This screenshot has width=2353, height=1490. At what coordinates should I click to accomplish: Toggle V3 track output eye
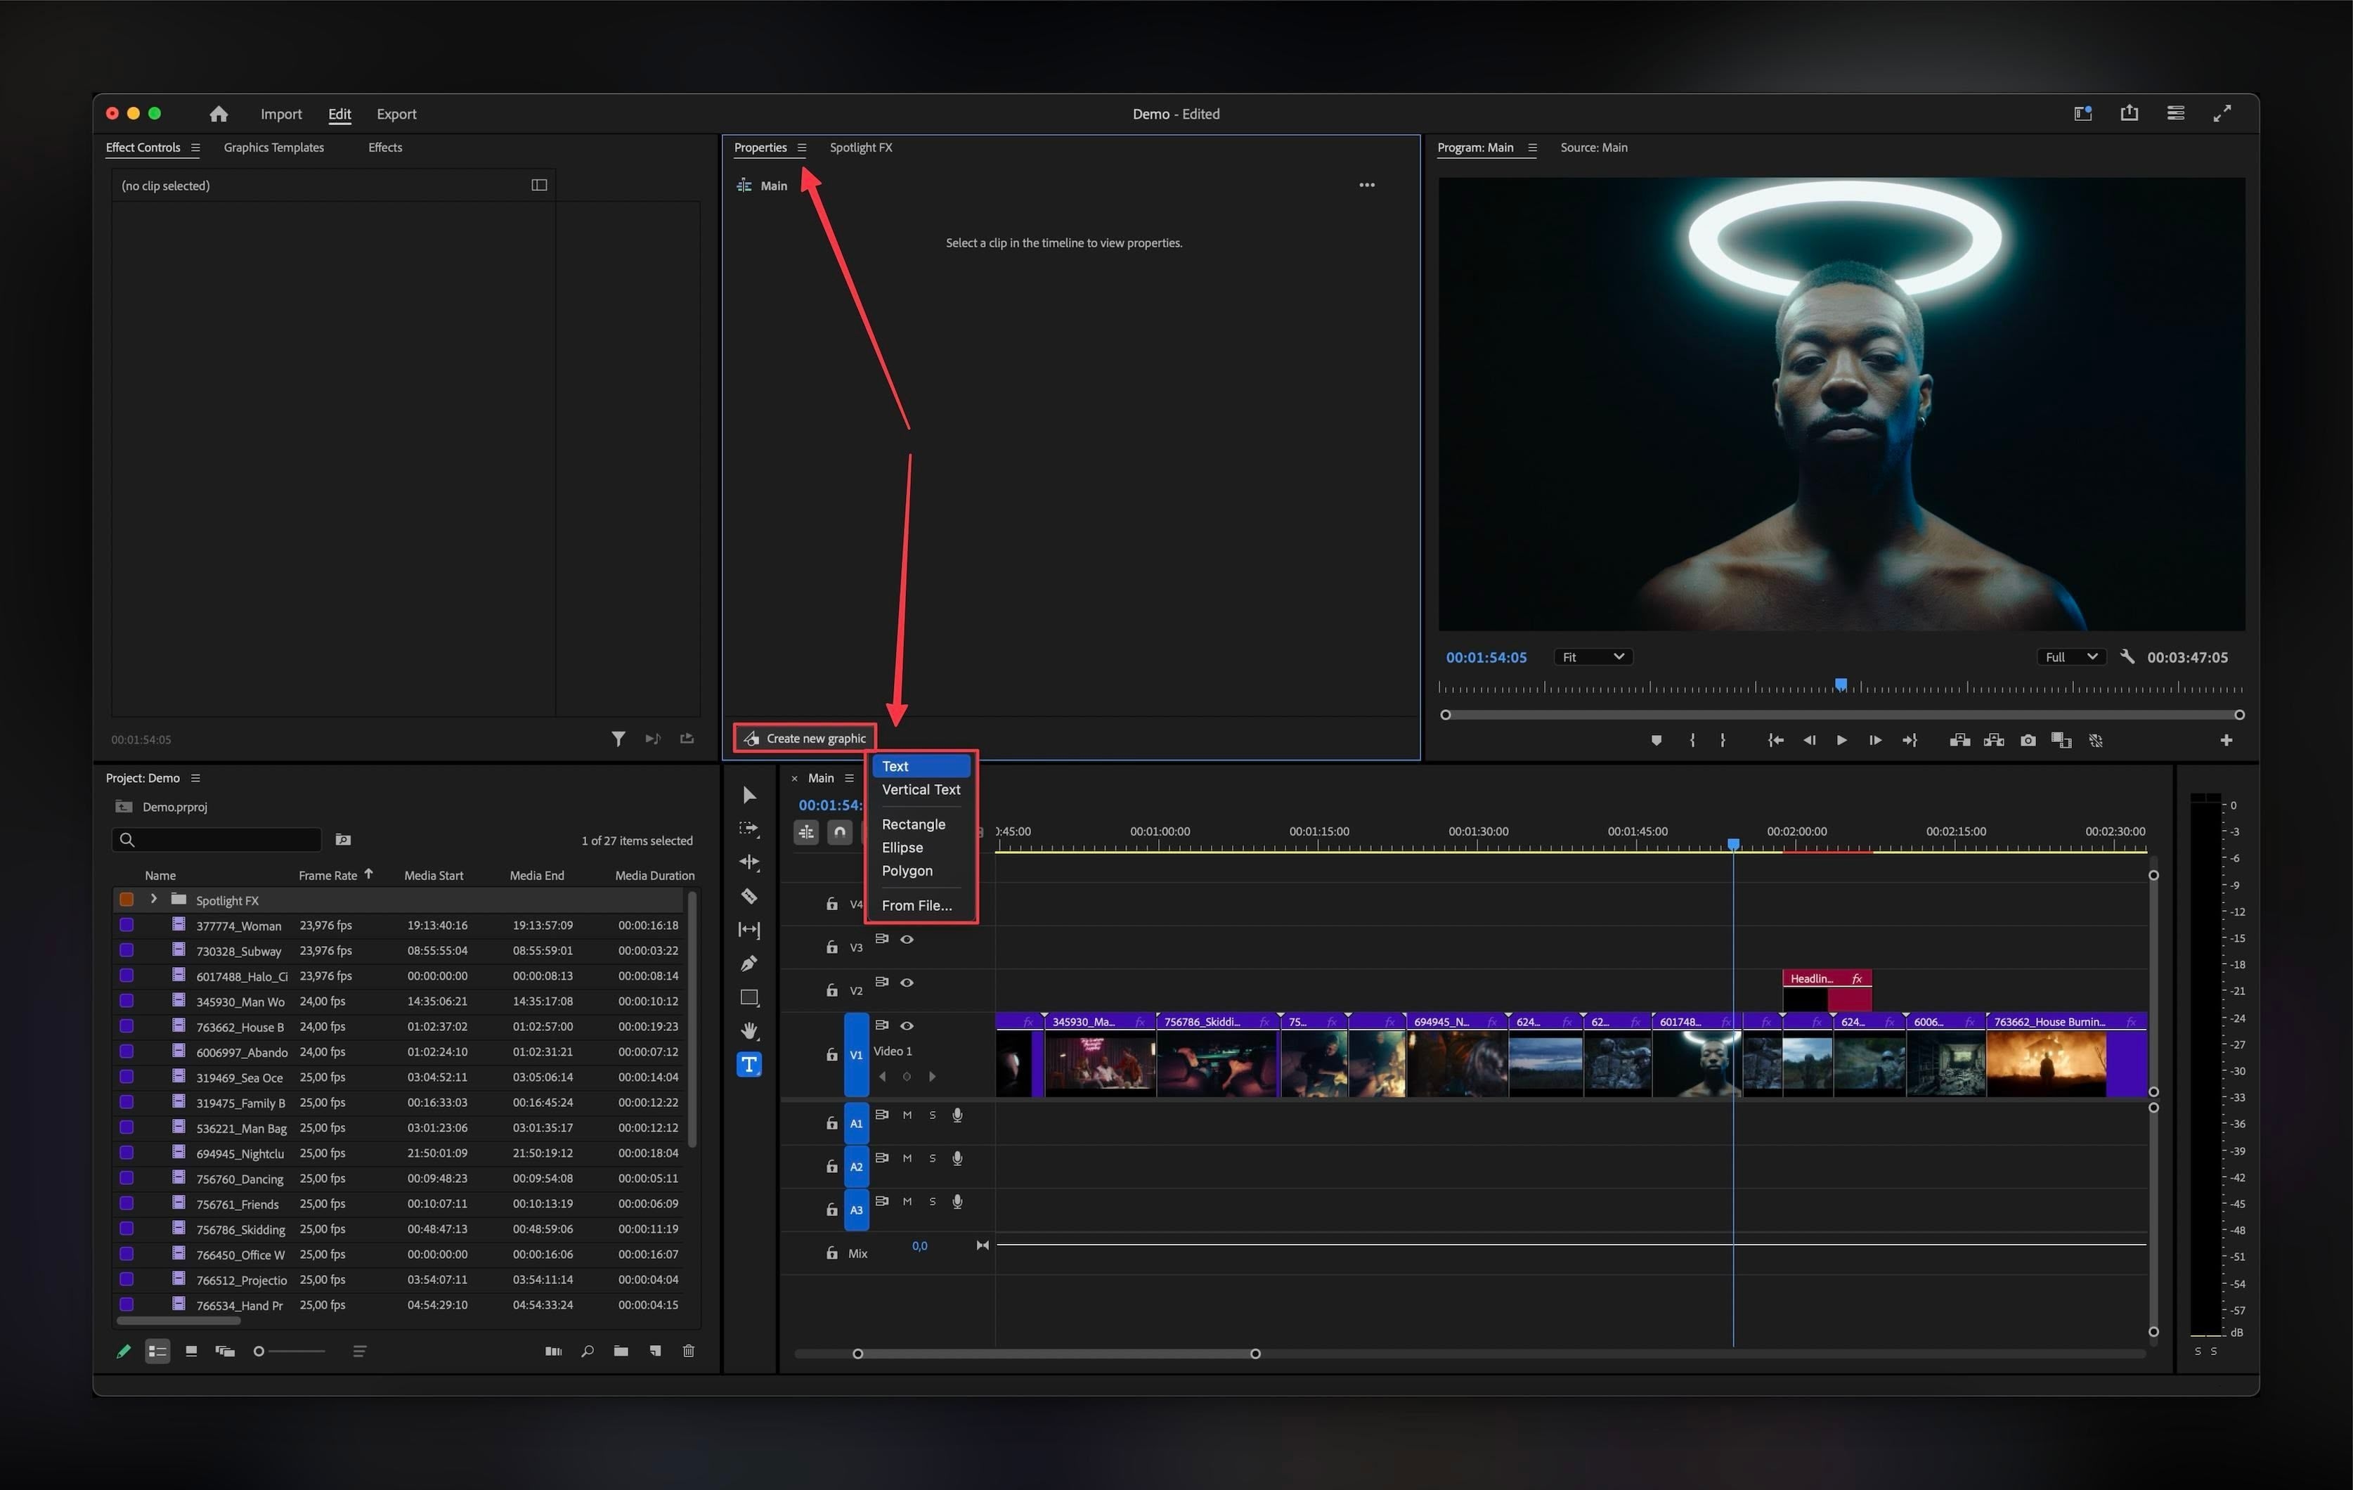907,939
